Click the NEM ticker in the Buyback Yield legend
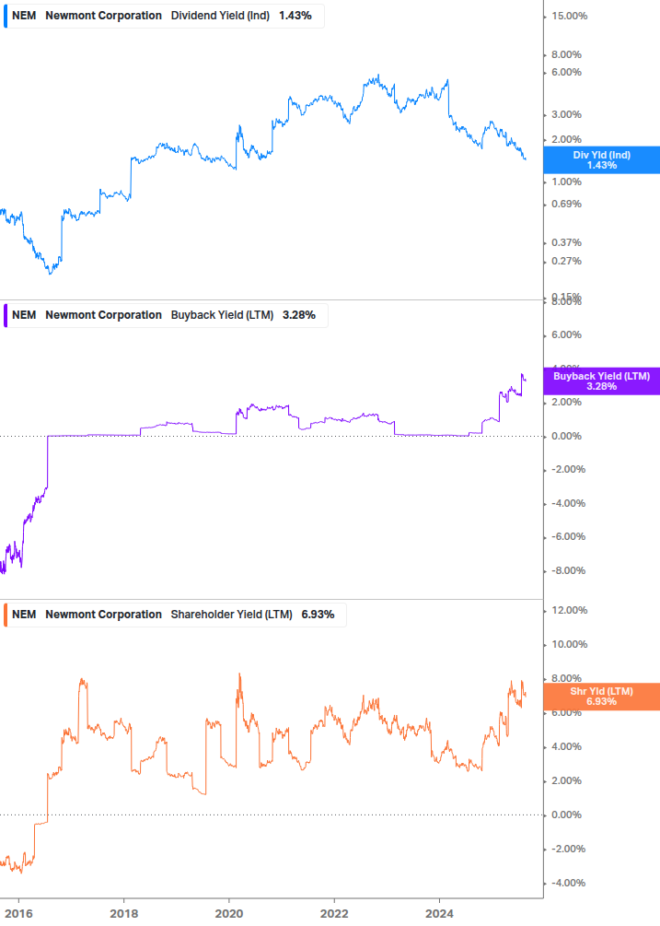 click(x=24, y=315)
